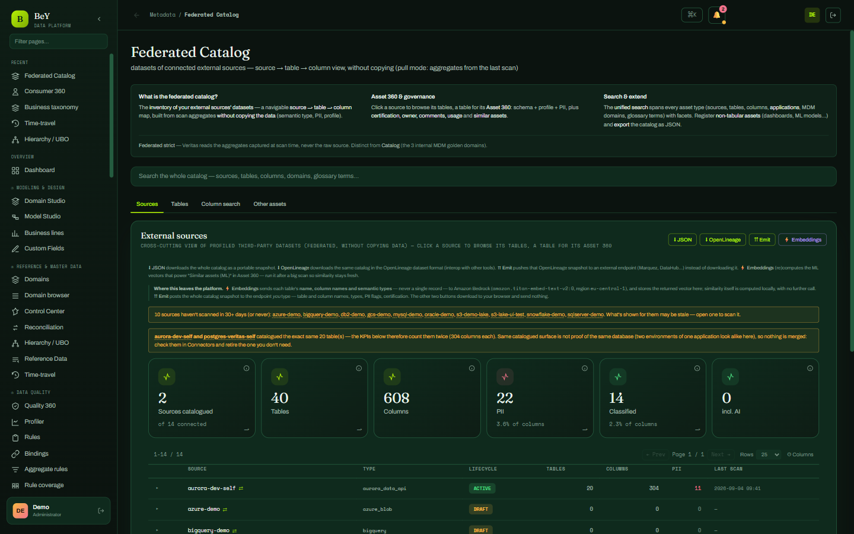
Task: Click the DRAFT badge for azure-demo
Action: (x=481, y=509)
